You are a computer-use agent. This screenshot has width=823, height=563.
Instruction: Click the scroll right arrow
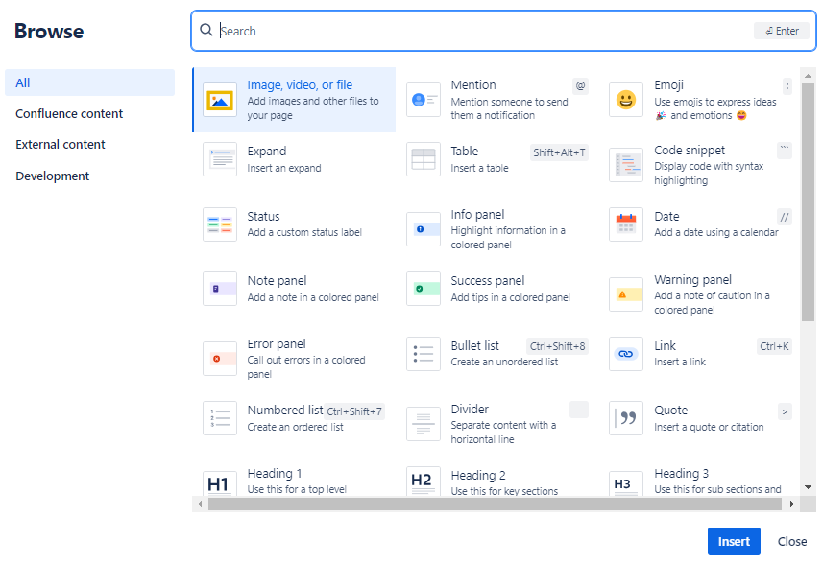pyautogui.click(x=791, y=504)
